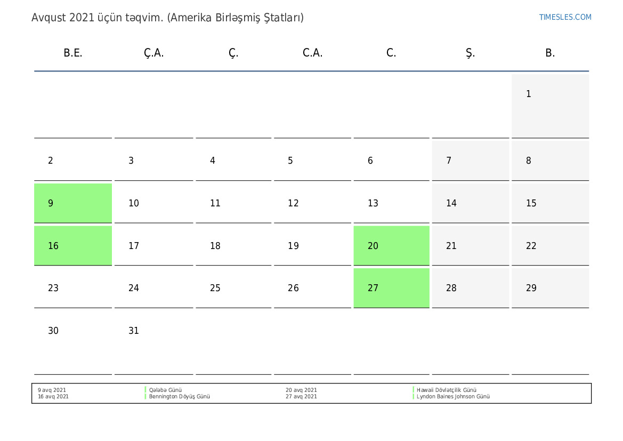
Task: Click the Qələbə Günü legend entry
Action: tap(165, 390)
